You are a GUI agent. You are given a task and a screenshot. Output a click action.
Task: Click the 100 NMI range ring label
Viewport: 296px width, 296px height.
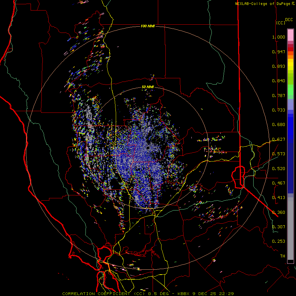pyautogui.click(x=148, y=26)
